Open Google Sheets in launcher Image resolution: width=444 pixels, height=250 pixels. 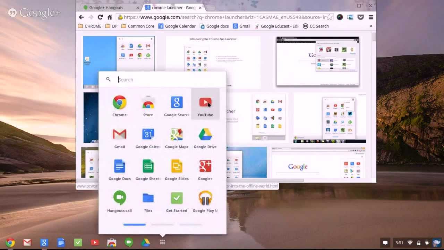pos(148,170)
